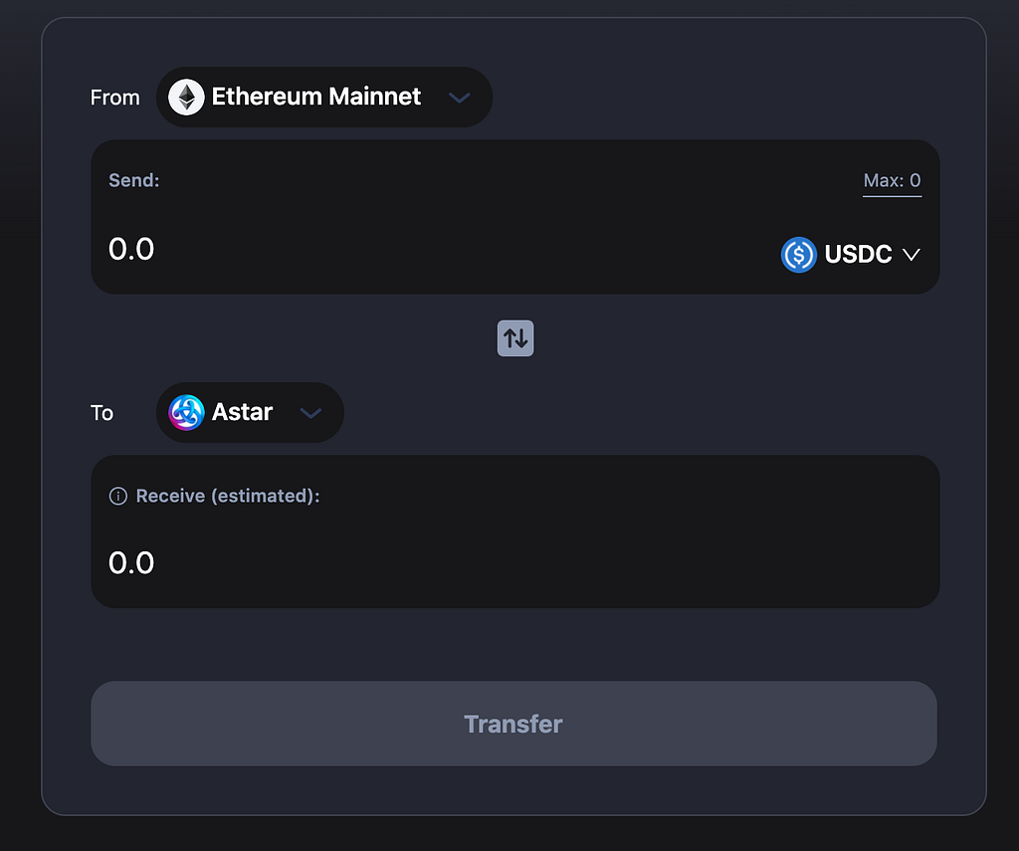Open the To network selector
The image size is (1019, 851).
click(x=250, y=412)
